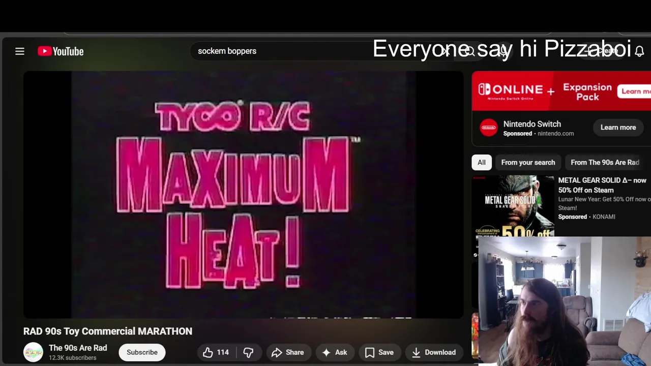Viewport: 651px width, 366px height.
Task: Open the notifications bell
Action: (x=639, y=51)
